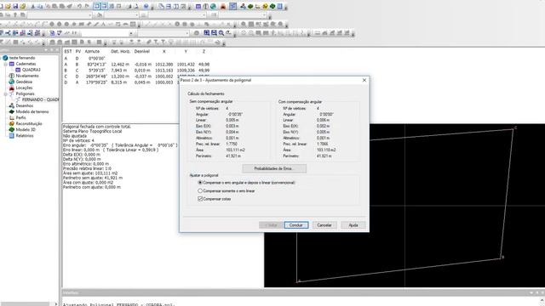
Task: Click the blue Relatórios icon in top toolbar
Action: pos(279,6)
